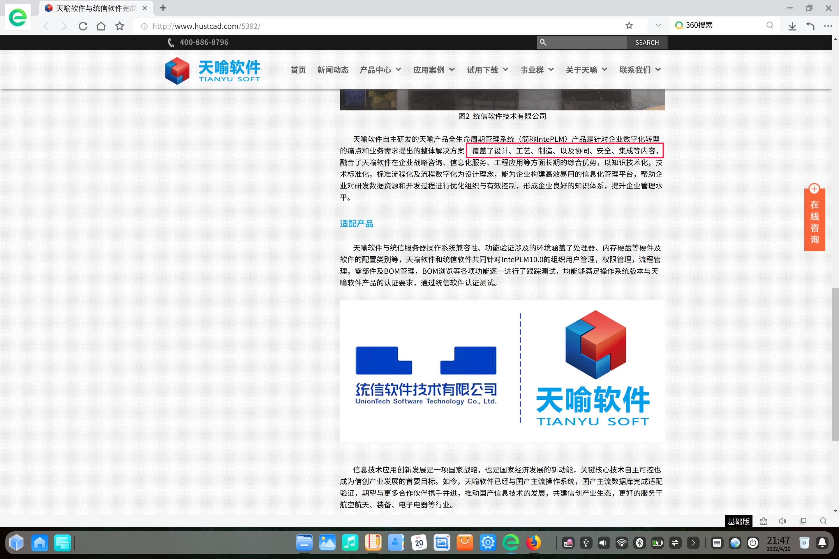Click the browser home icon
The height and width of the screenshot is (559, 839).
[x=101, y=26]
